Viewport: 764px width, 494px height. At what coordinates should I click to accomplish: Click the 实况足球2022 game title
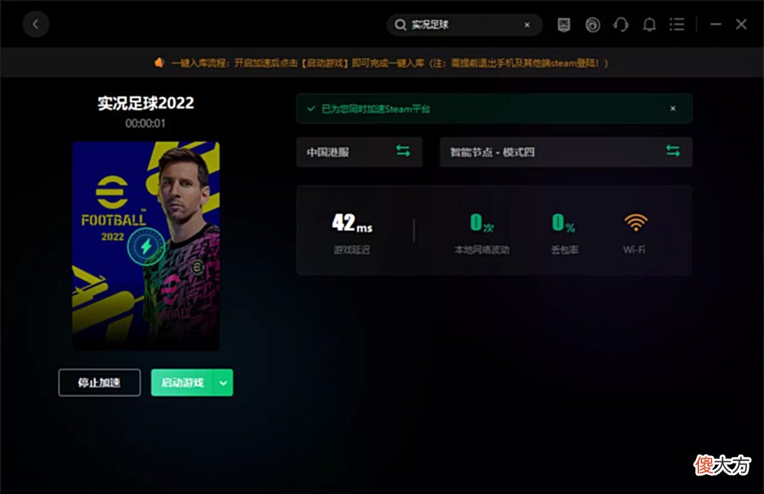pos(146,103)
